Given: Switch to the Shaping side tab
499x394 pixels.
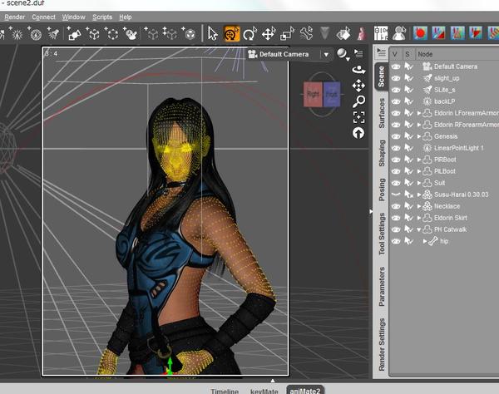Looking at the screenshot, I should coord(381,153).
